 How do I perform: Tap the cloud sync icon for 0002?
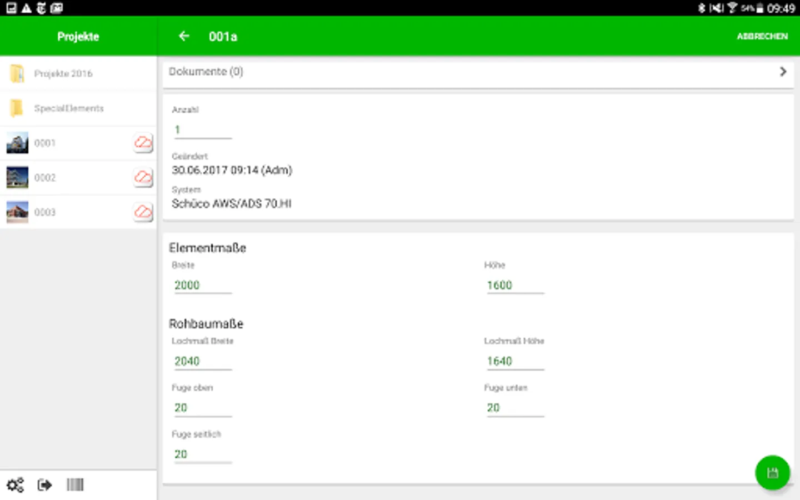click(x=143, y=177)
